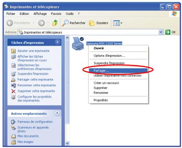Click the view mode grid icon
Screen dimensions: 182x148
coord(117,23)
